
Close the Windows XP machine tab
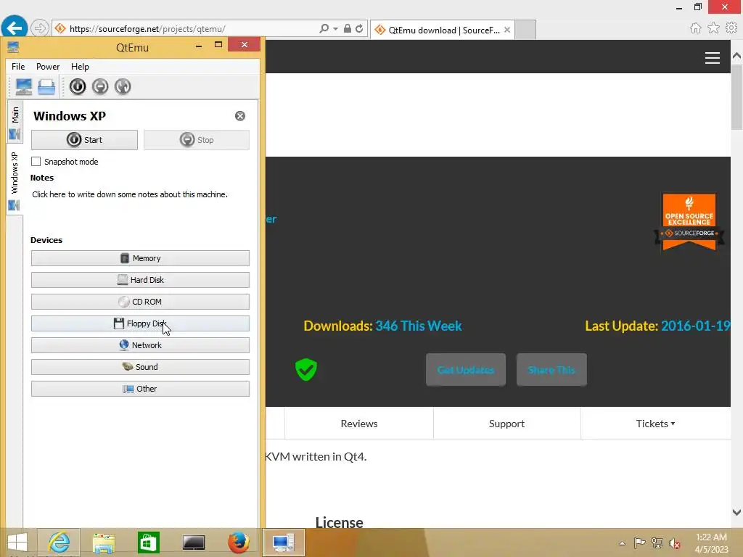click(240, 116)
